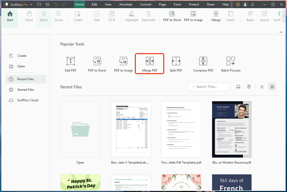Image resolution: width=287 pixels, height=192 pixels.
Task: Show more ribbon tools with right arrow
Action: pyautogui.click(x=284, y=16)
